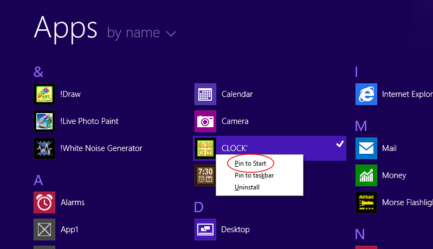Image resolution: width=433 pixels, height=249 pixels.
Task: Select Uninstall from the context menu
Action: (247, 187)
